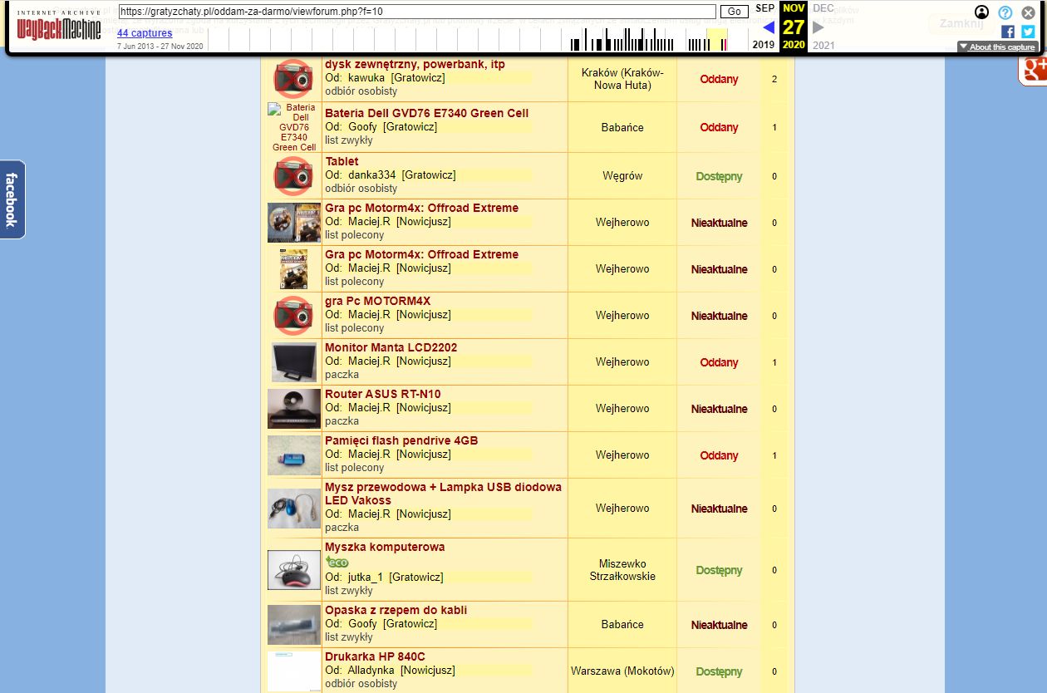Open Router ASUS RT-N10 listing title
This screenshot has height=693, width=1047.
pyautogui.click(x=383, y=394)
